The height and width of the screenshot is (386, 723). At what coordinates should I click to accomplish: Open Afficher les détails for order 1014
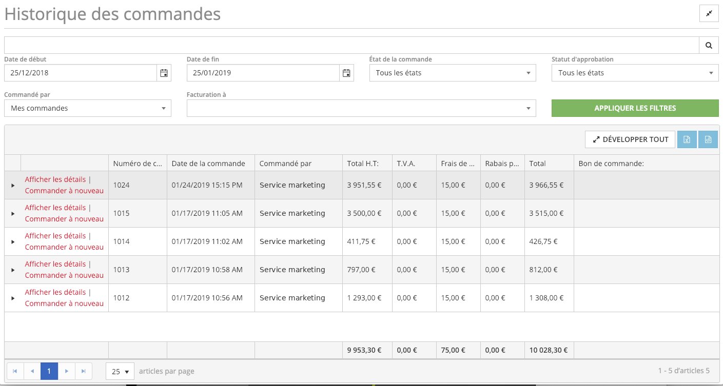click(55, 236)
